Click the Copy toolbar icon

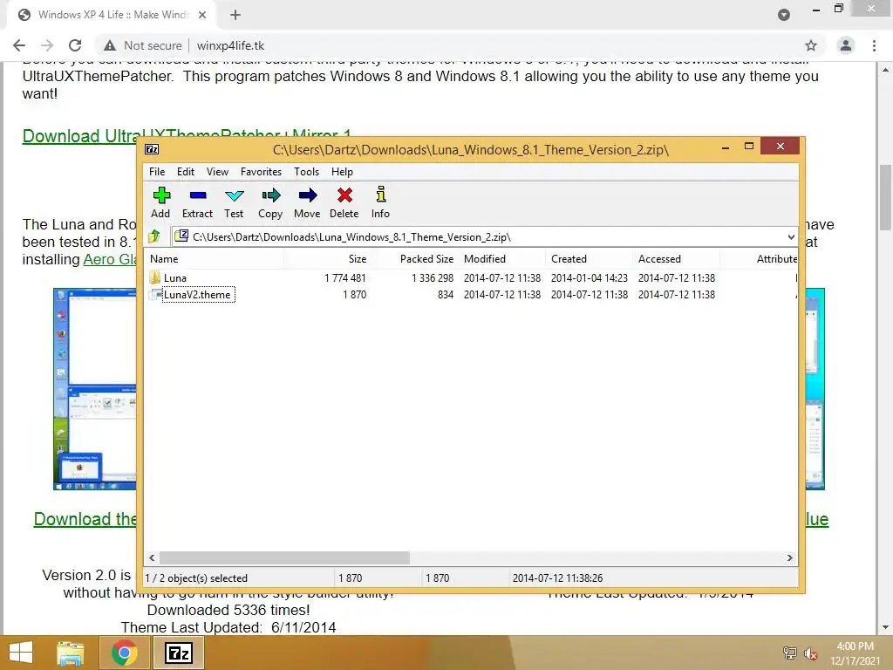tap(270, 196)
